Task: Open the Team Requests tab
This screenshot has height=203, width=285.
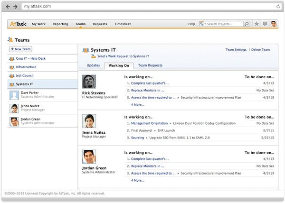Action: tap(150, 65)
